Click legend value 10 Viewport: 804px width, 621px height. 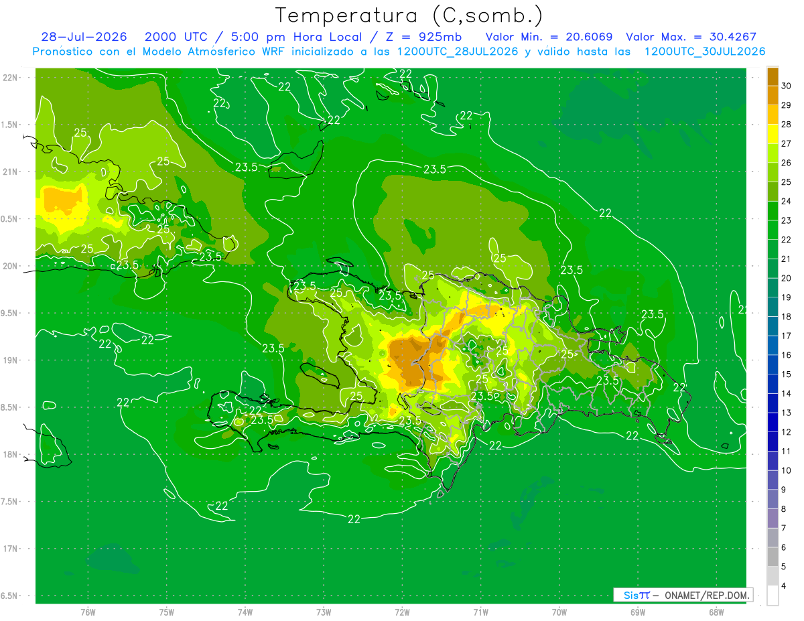[x=786, y=470]
